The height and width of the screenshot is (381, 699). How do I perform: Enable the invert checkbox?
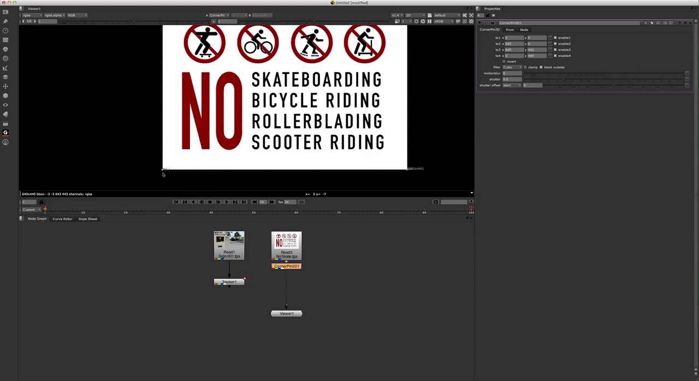pos(504,61)
